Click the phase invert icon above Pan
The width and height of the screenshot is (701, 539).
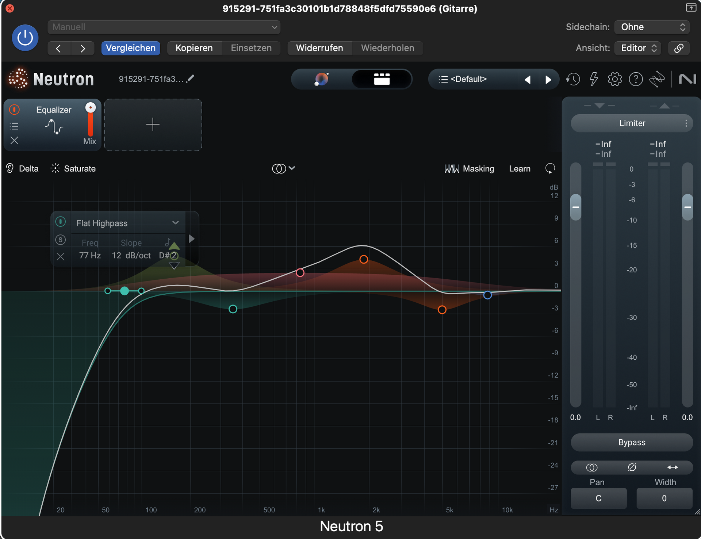pyautogui.click(x=632, y=467)
